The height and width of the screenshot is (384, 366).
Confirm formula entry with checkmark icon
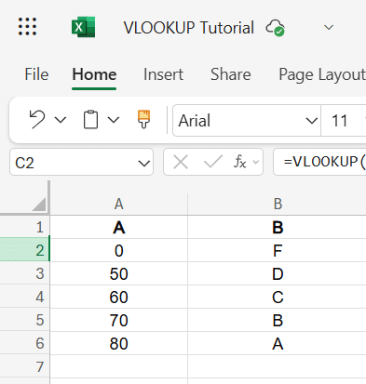213,162
